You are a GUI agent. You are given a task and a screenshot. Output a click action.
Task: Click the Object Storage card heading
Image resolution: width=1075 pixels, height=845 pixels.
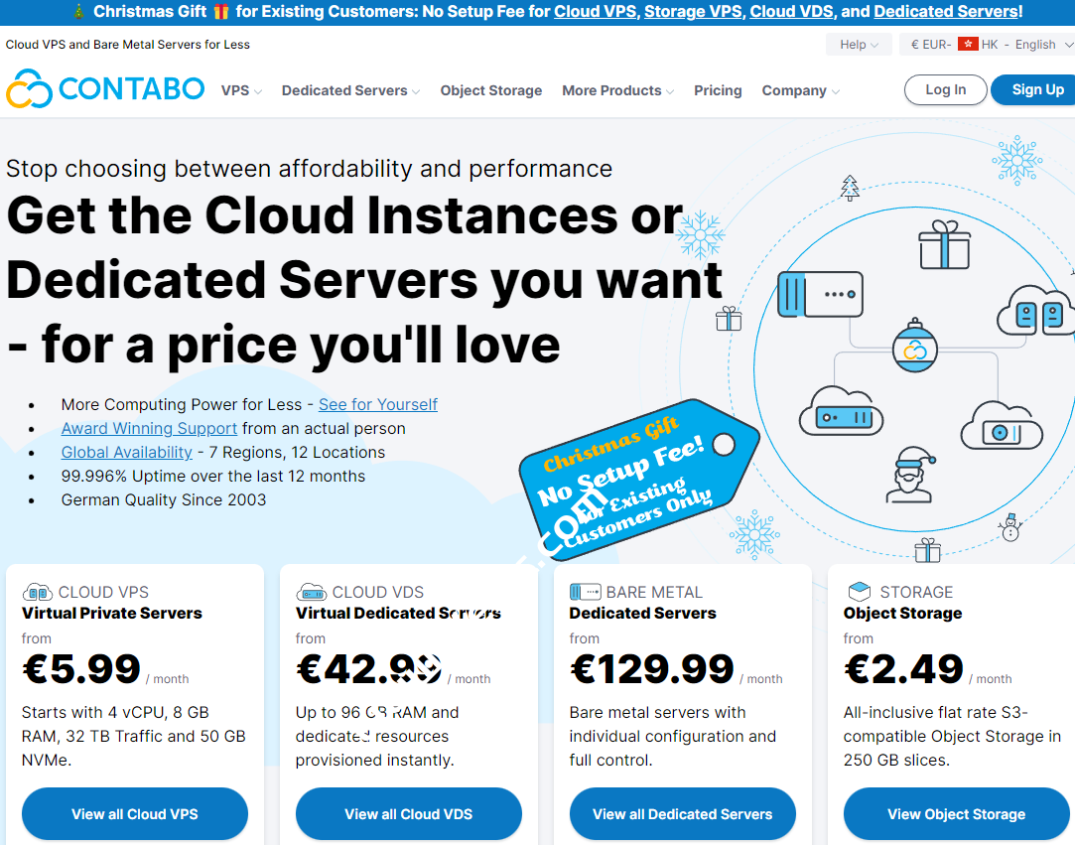pyautogui.click(x=902, y=614)
